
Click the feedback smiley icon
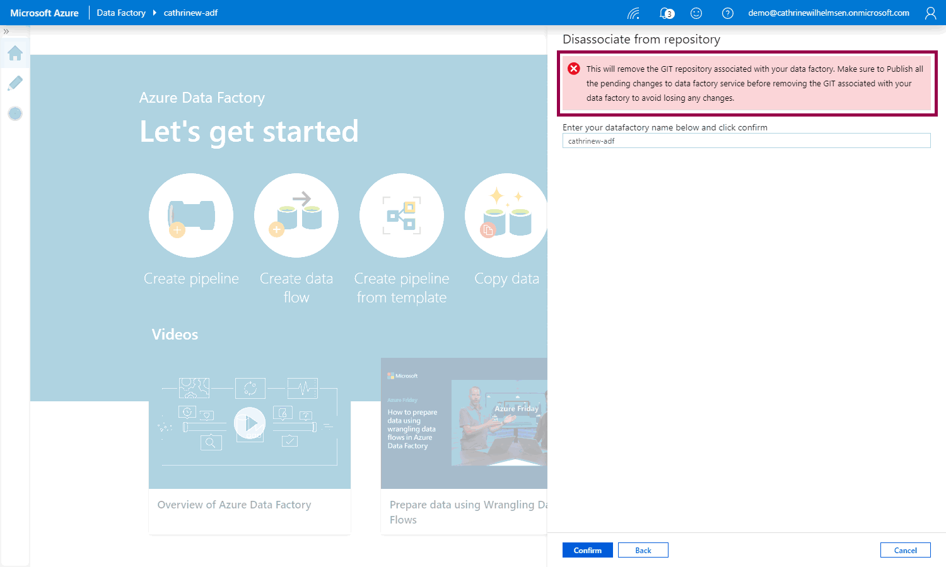pyautogui.click(x=696, y=13)
